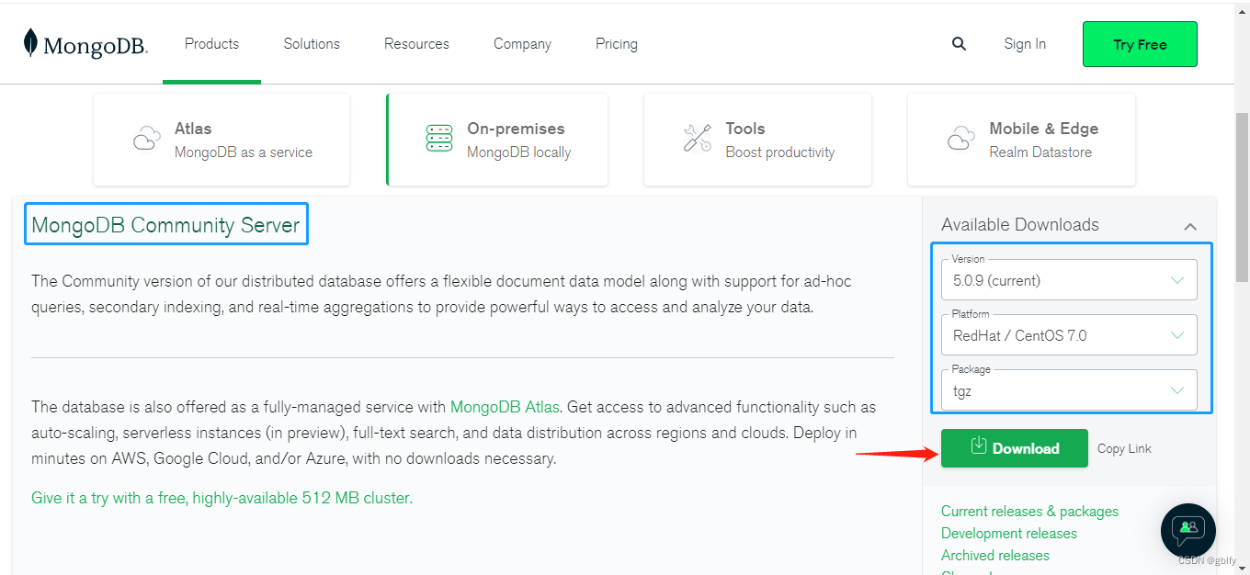This screenshot has width=1250, height=575.
Task: Click the Mobile & Edge cloud icon
Action: [961, 139]
